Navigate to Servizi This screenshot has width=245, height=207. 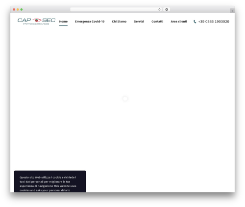pos(139,22)
